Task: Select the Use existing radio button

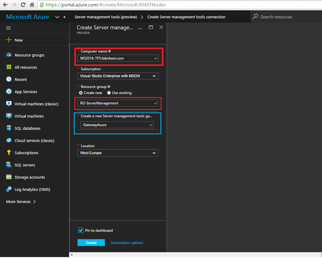Action: [109, 93]
